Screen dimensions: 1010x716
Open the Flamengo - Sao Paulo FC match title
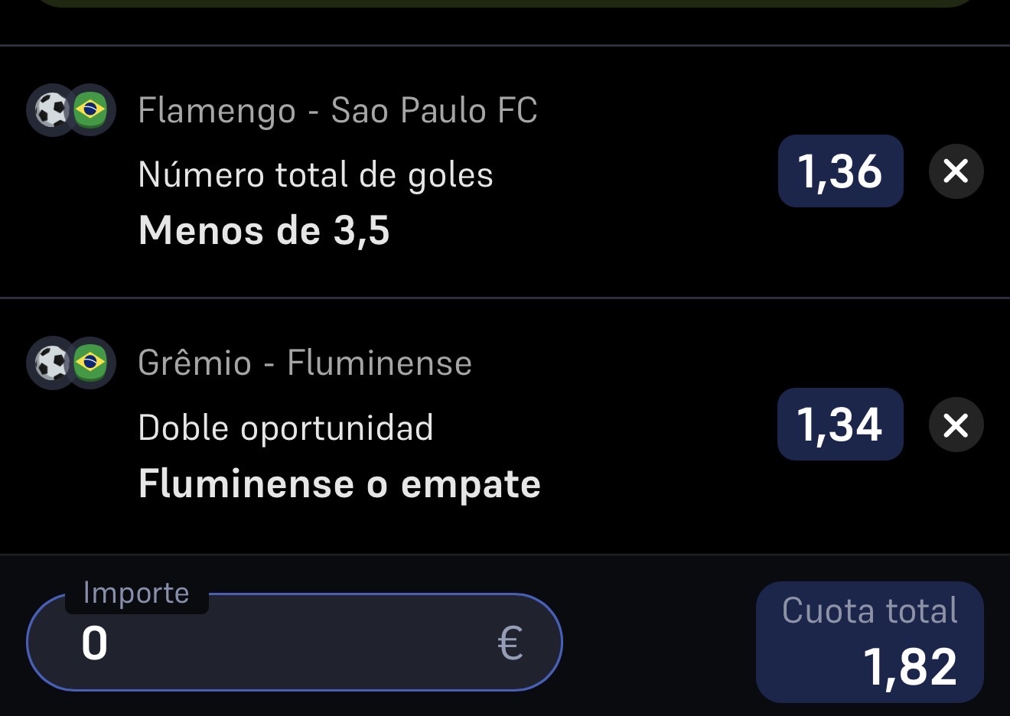click(x=337, y=111)
